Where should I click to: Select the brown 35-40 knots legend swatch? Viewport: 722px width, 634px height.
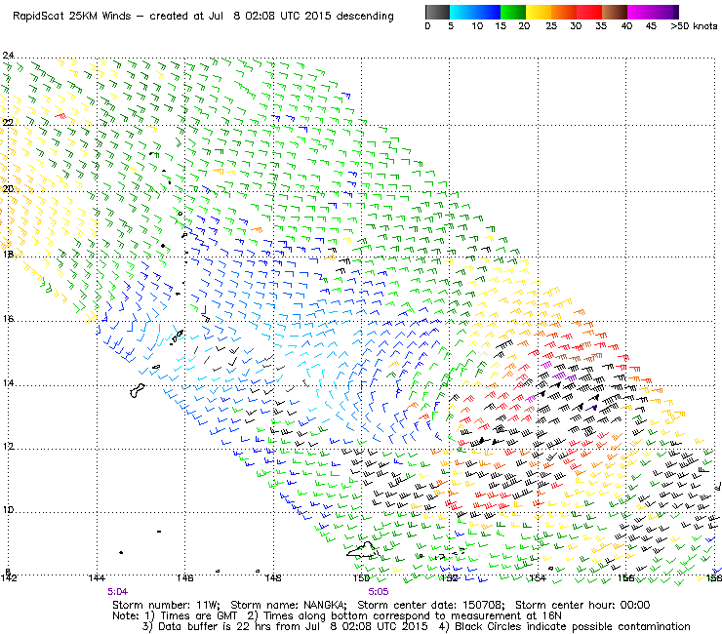(615, 12)
